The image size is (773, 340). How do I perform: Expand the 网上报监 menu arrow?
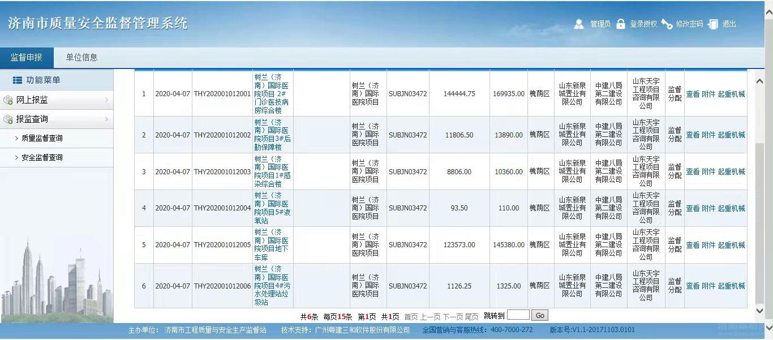point(106,100)
